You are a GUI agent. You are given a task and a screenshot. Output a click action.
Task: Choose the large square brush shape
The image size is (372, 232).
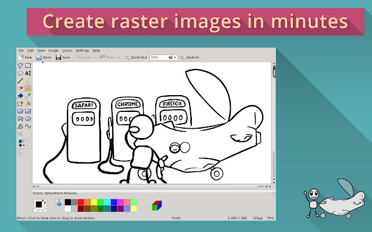20,145
